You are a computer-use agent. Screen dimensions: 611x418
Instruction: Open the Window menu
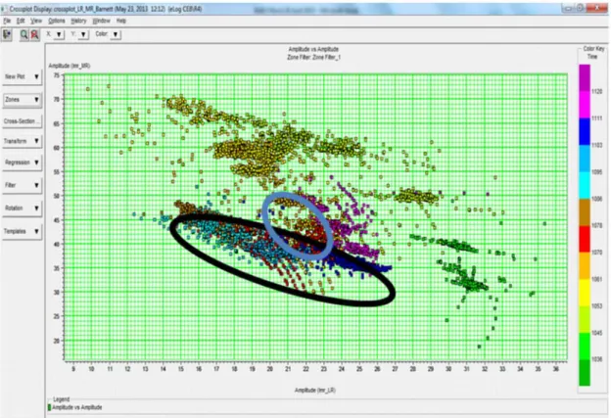[x=101, y=21]
